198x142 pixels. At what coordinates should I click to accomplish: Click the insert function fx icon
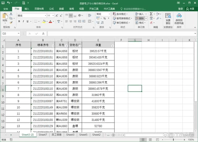42,33
